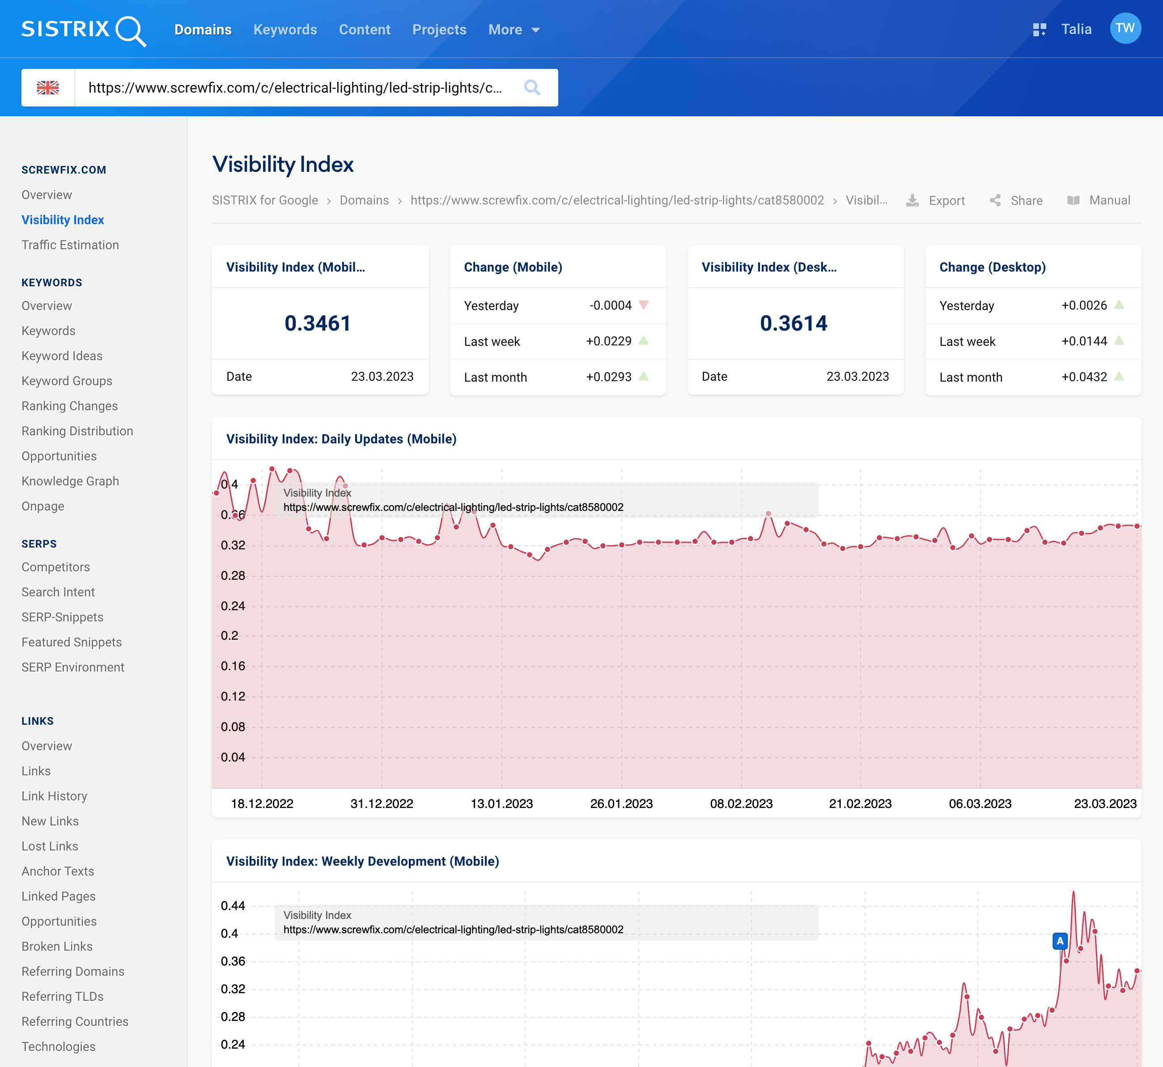Open Technologies
The width and height of the screenshot is (1163, 1067).
click(58, 1047)
